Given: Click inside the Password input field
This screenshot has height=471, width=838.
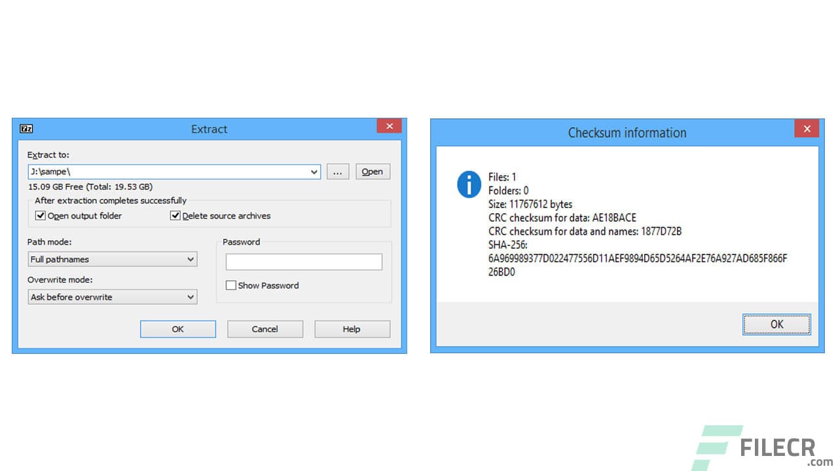Looking at the screenshot, I should [303, 261].
